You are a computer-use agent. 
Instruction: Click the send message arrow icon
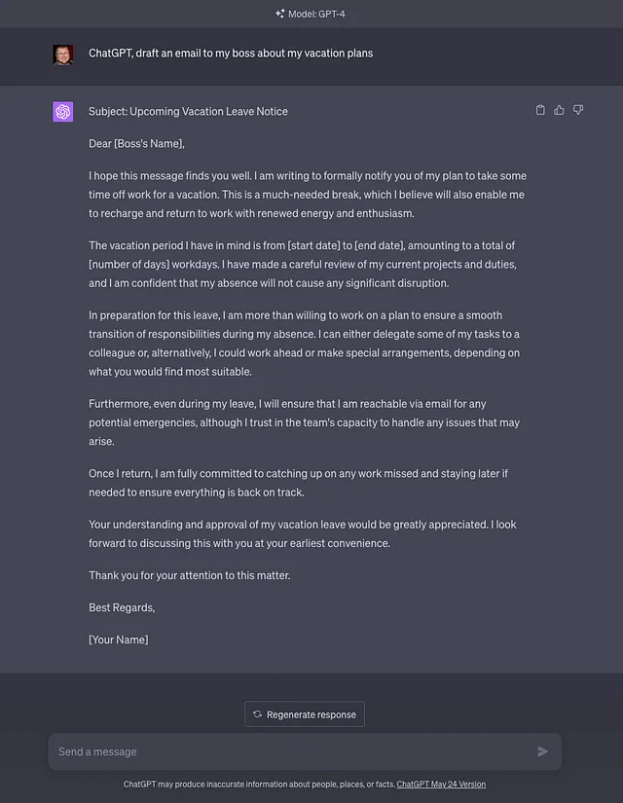542,751
